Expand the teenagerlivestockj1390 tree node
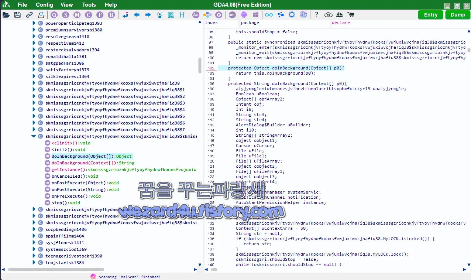 pyautogui.click(x=34, y=256)
